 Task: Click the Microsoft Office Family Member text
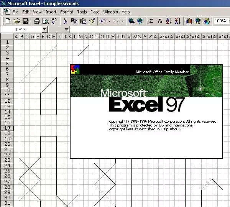(x=162, y=72)
